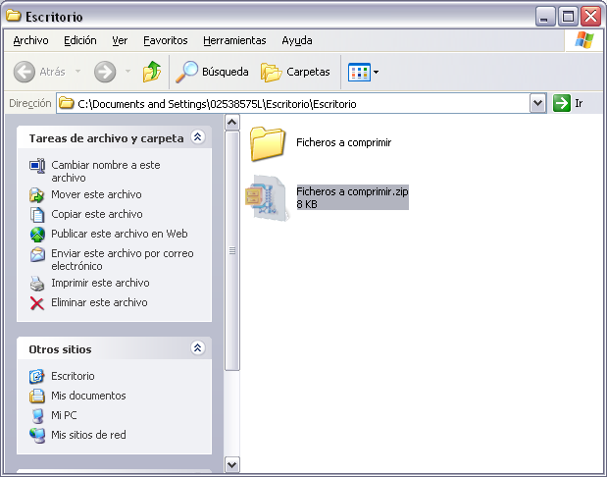Viewport: 607px width, 477px height.
Task: Click the printer icon
Action: click(x=37, y=284)
